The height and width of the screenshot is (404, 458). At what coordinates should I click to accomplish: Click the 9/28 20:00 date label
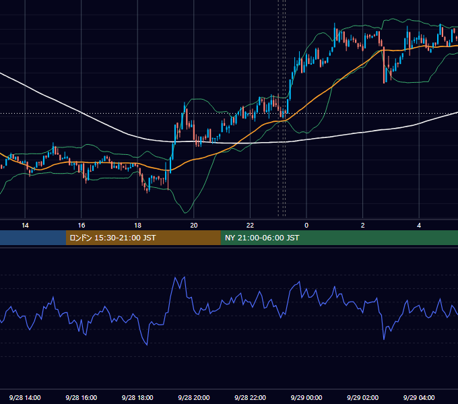(x=194, y=397)
